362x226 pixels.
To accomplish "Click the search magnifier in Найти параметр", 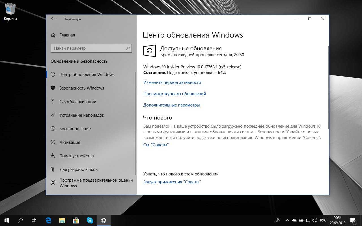I will 128,48.
